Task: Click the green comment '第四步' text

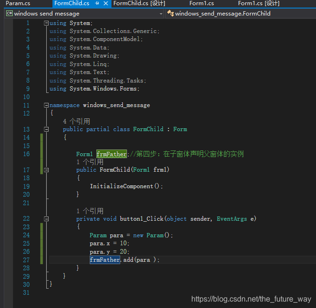Action: tap(146, 154)
